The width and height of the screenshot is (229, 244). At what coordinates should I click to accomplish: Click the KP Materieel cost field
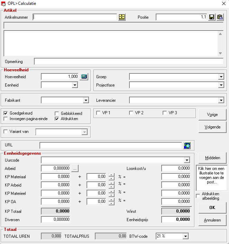[56, 193]
